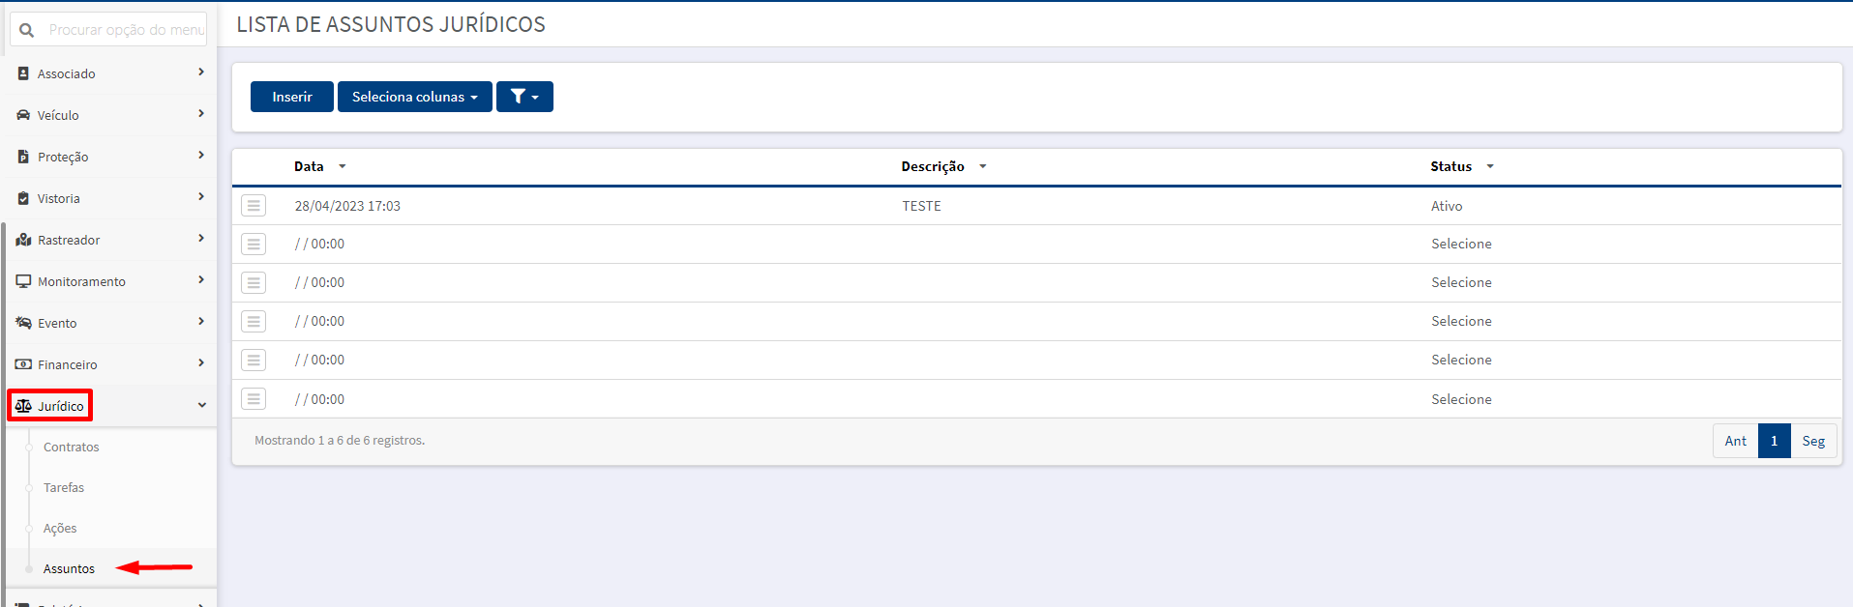
Task: Open the Tarefas submenu item
Action: (x=64, y=487)
